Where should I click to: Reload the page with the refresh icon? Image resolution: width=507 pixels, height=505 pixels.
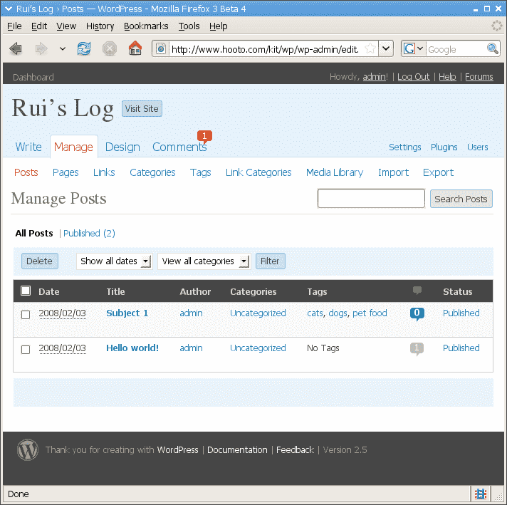84,48
